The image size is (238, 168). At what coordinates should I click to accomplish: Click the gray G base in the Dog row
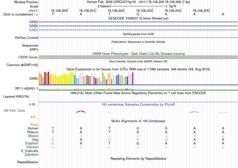(166, 139)
